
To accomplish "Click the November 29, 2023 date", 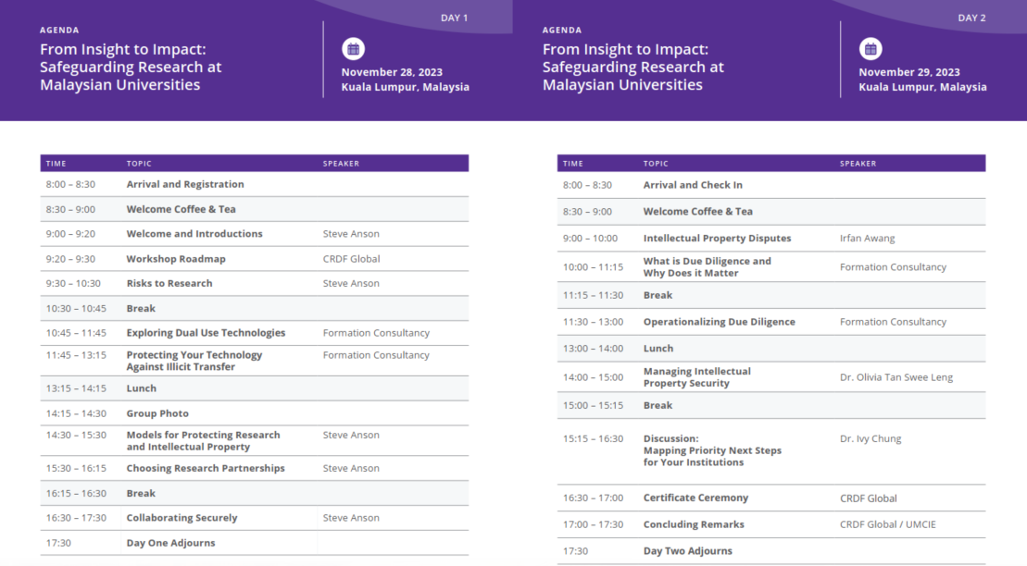I will pos(909,72).
